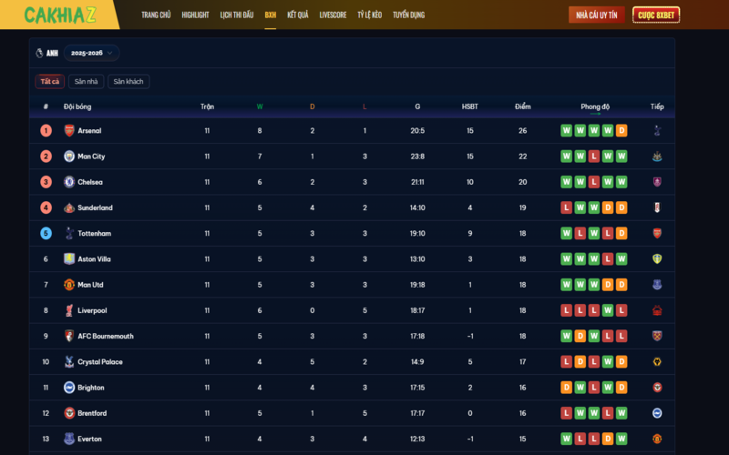Select the 'Tất cả' filter
The height and width of the screenshot is (455, 729).
click(x=50, y=82)
